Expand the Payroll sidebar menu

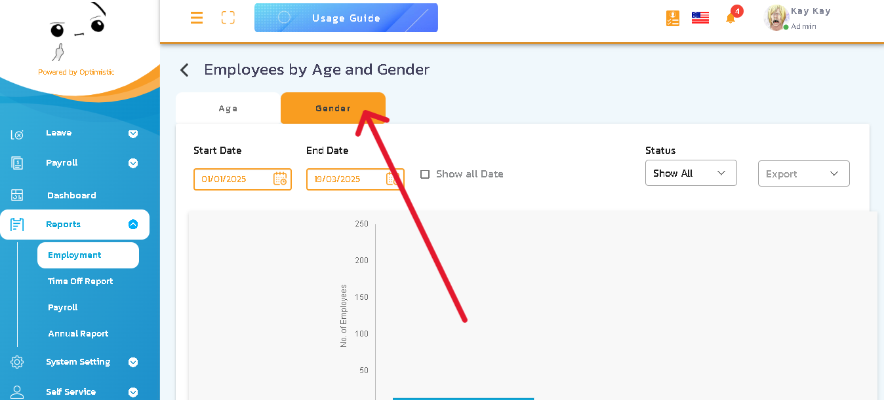[x=133, y=163]
